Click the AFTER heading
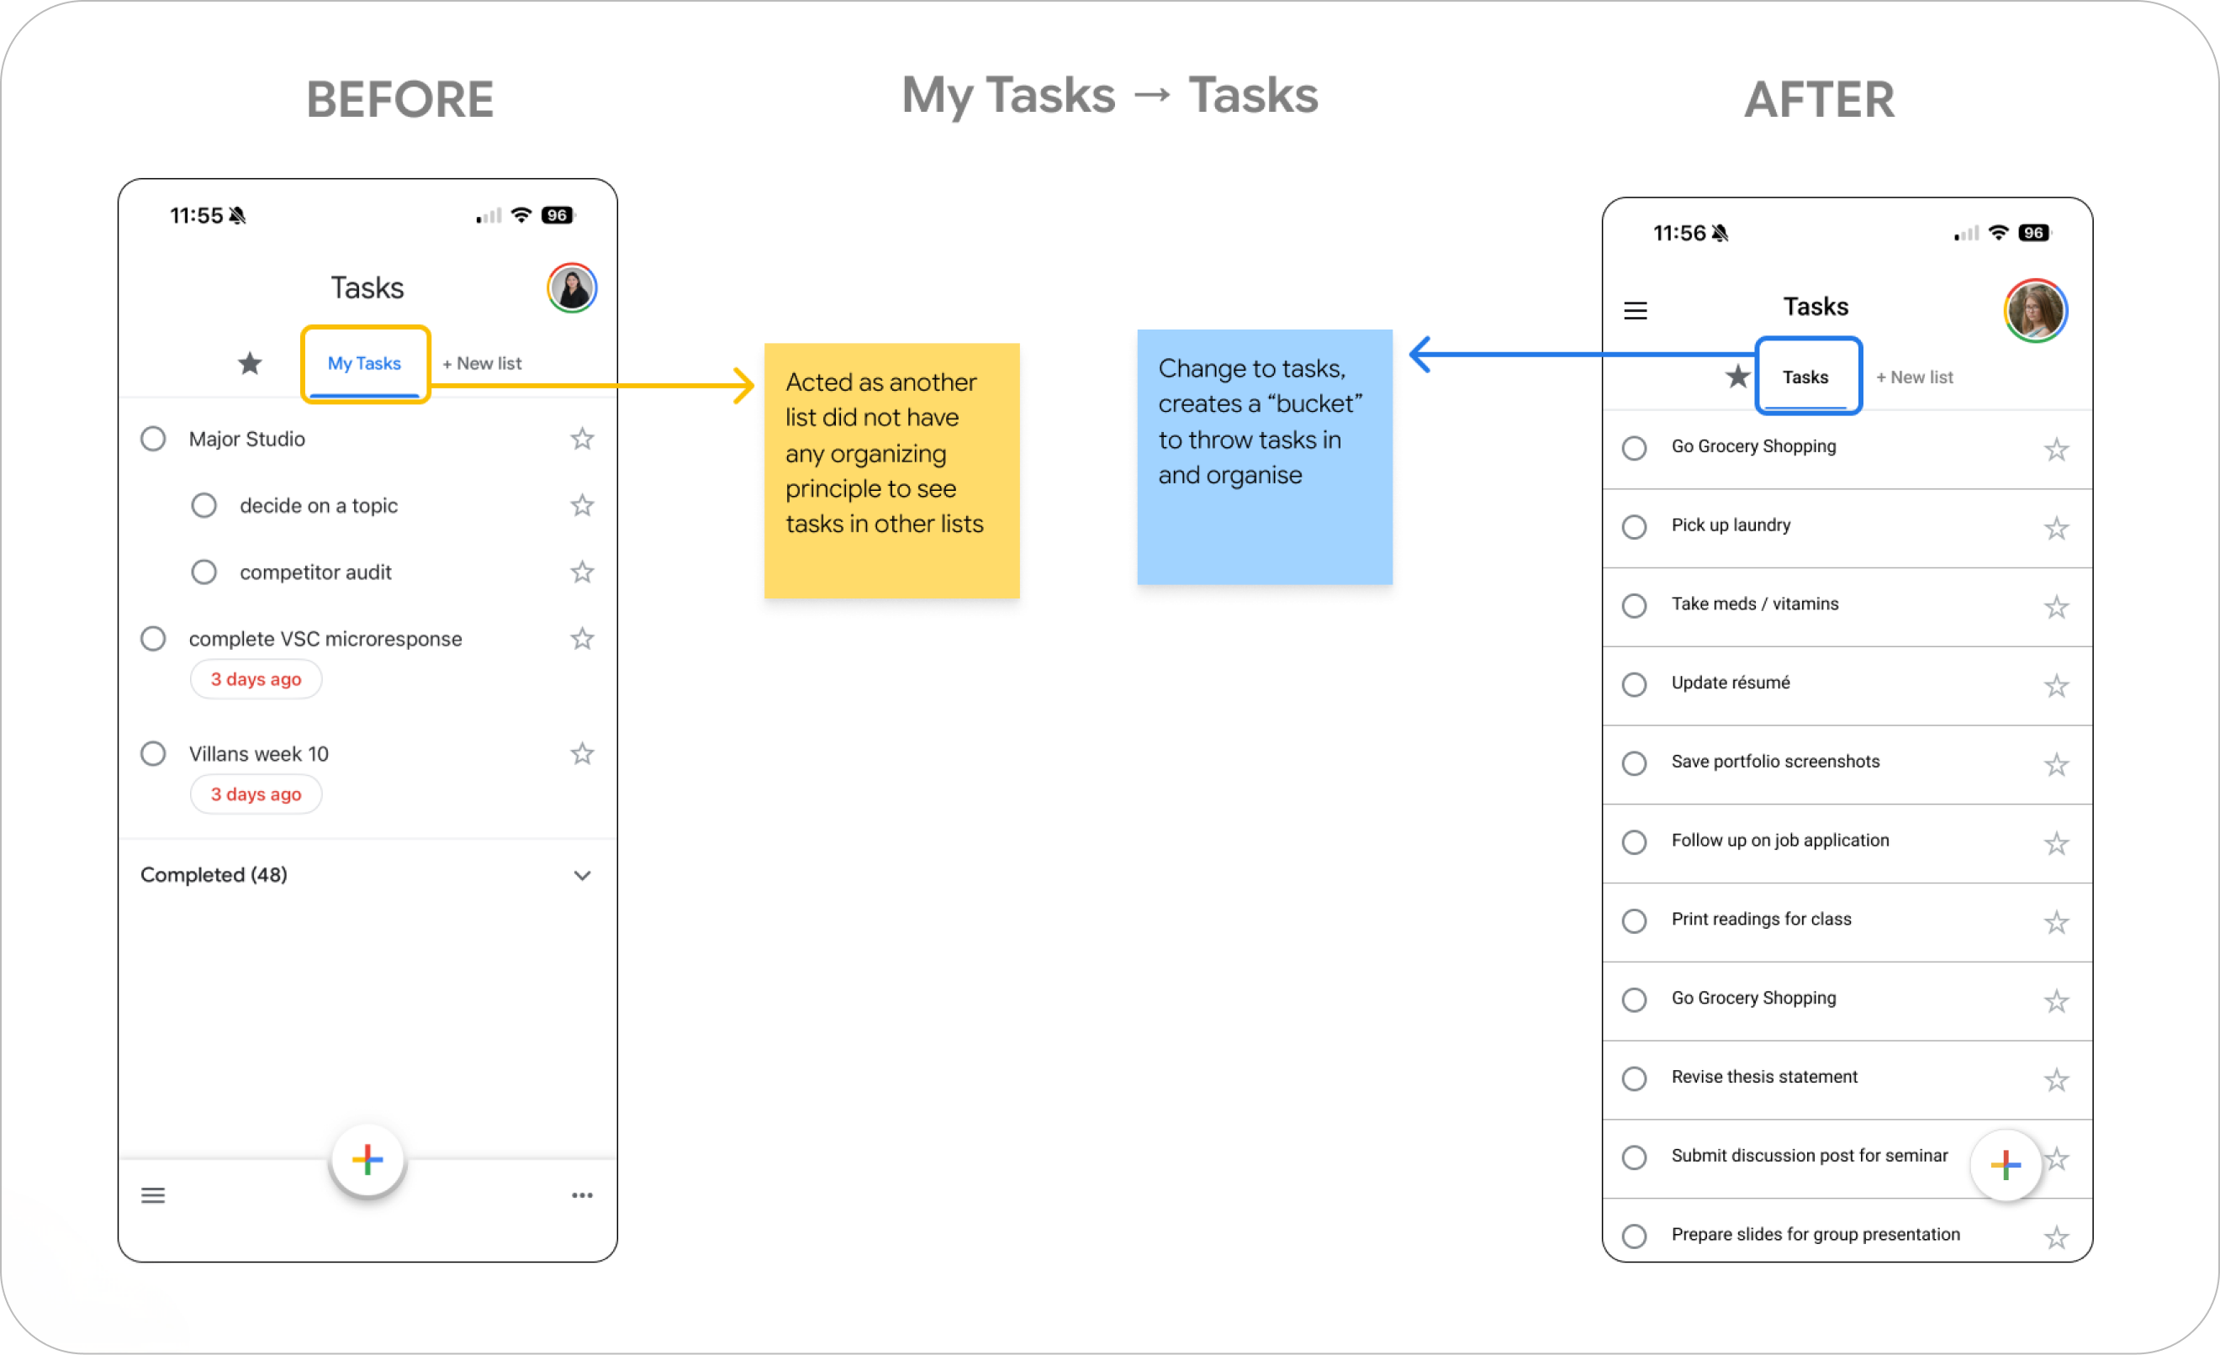The width and height of the screenshot is (2220, 1355). tap(1819, 99)
